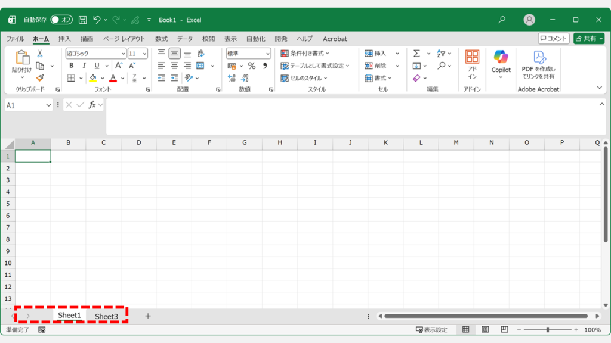Open the number format dropdown showing 標準

[x=267, y=54]
